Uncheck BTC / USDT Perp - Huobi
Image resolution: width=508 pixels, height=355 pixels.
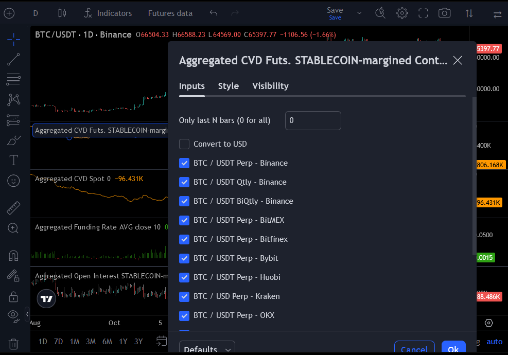click(184, 278)
